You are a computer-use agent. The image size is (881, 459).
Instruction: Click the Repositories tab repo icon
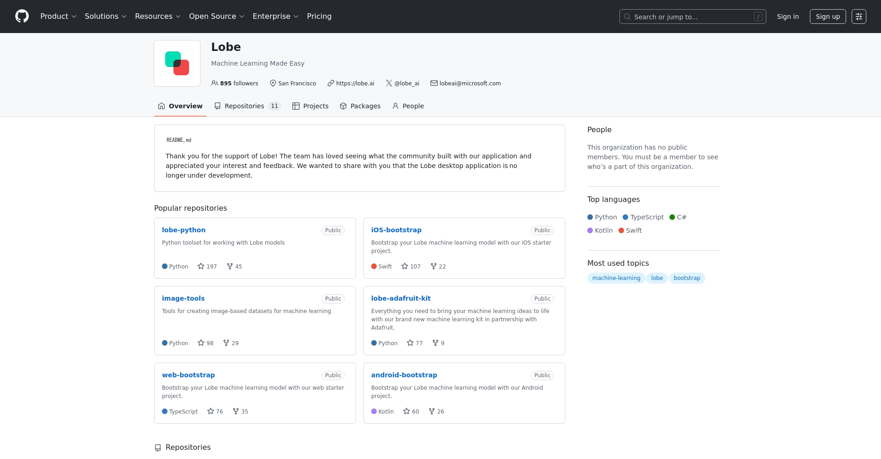tap(217, 106)
